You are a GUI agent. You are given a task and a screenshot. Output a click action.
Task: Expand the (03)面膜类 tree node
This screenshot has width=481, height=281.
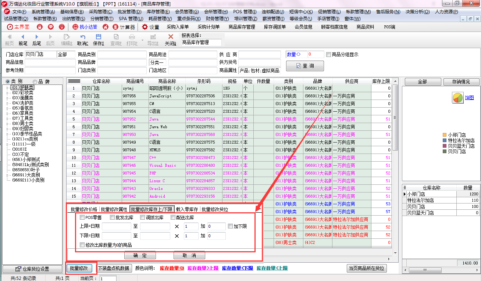click(8, 98)
